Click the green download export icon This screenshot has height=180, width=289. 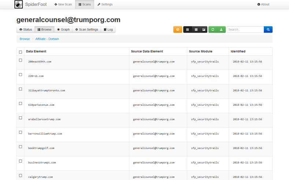(221, 29)
